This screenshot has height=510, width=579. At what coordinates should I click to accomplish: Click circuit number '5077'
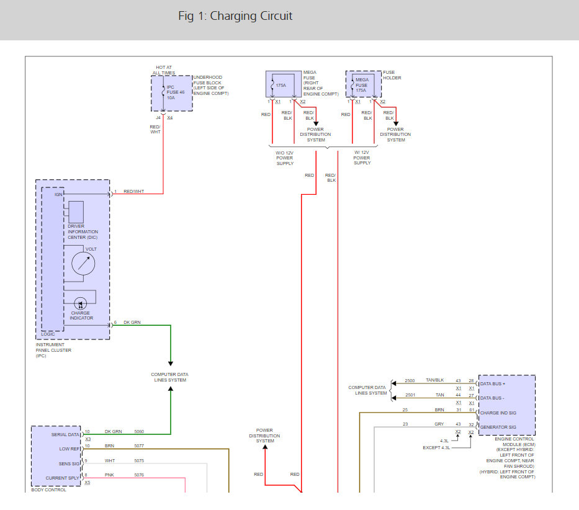tap(139, 445)
